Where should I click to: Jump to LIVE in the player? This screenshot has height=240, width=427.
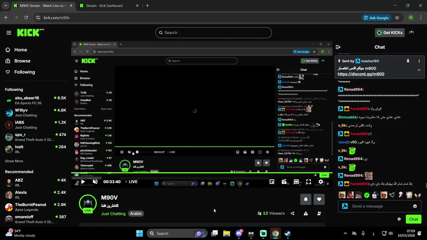(x=131, y=182)
